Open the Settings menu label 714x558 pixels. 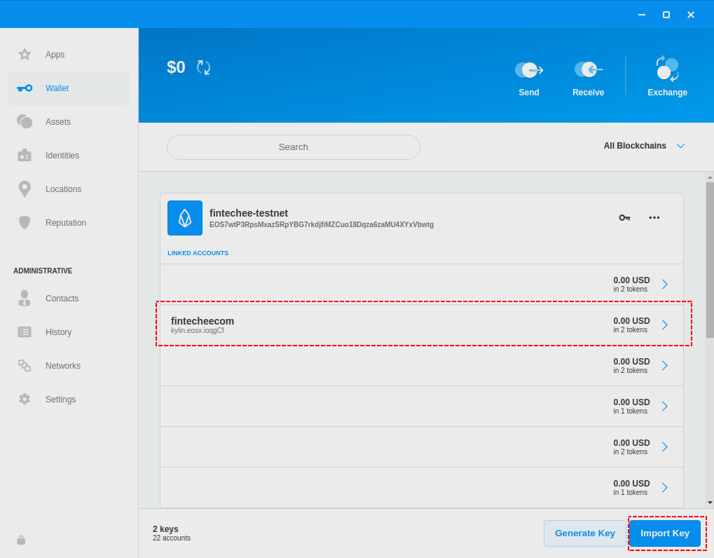[60, 400]
